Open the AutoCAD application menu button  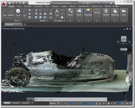tap(4, 4)
